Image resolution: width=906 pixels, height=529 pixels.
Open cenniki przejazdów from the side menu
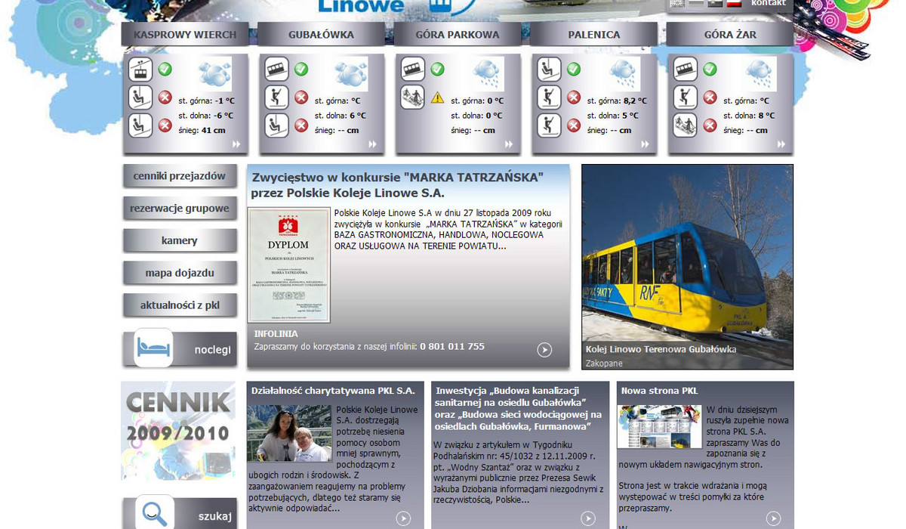tap(180, 176)
